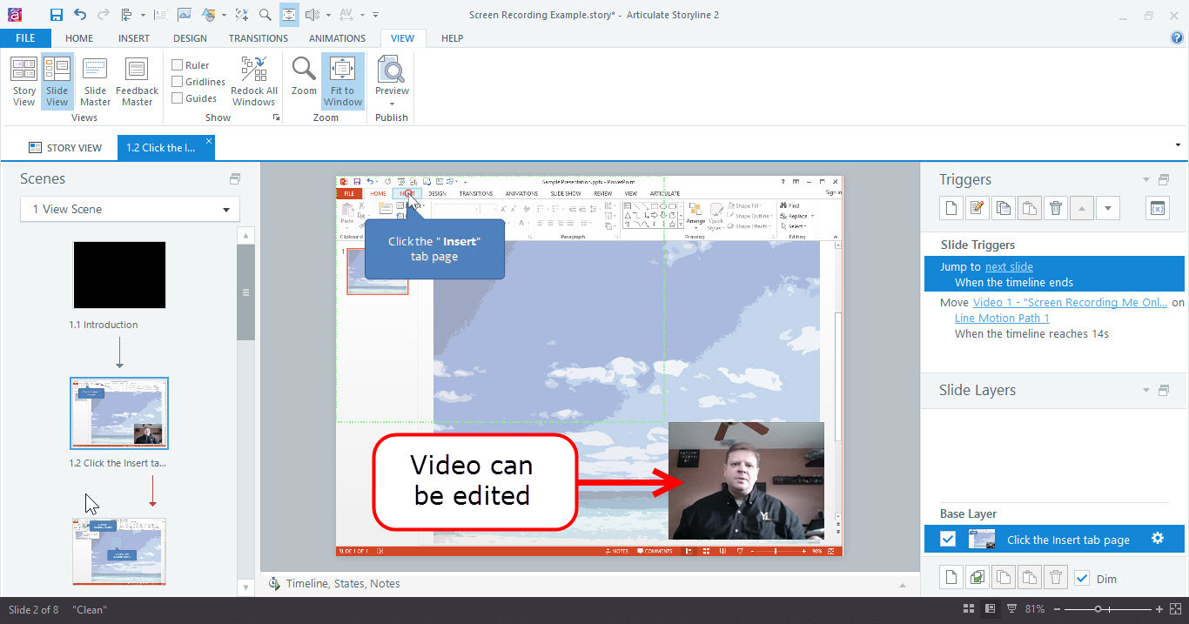This screenshot has width=1189, height=624.
Task: Uncheck the Dim checkbox for slide layers
Action: (x=1082, y=578)
